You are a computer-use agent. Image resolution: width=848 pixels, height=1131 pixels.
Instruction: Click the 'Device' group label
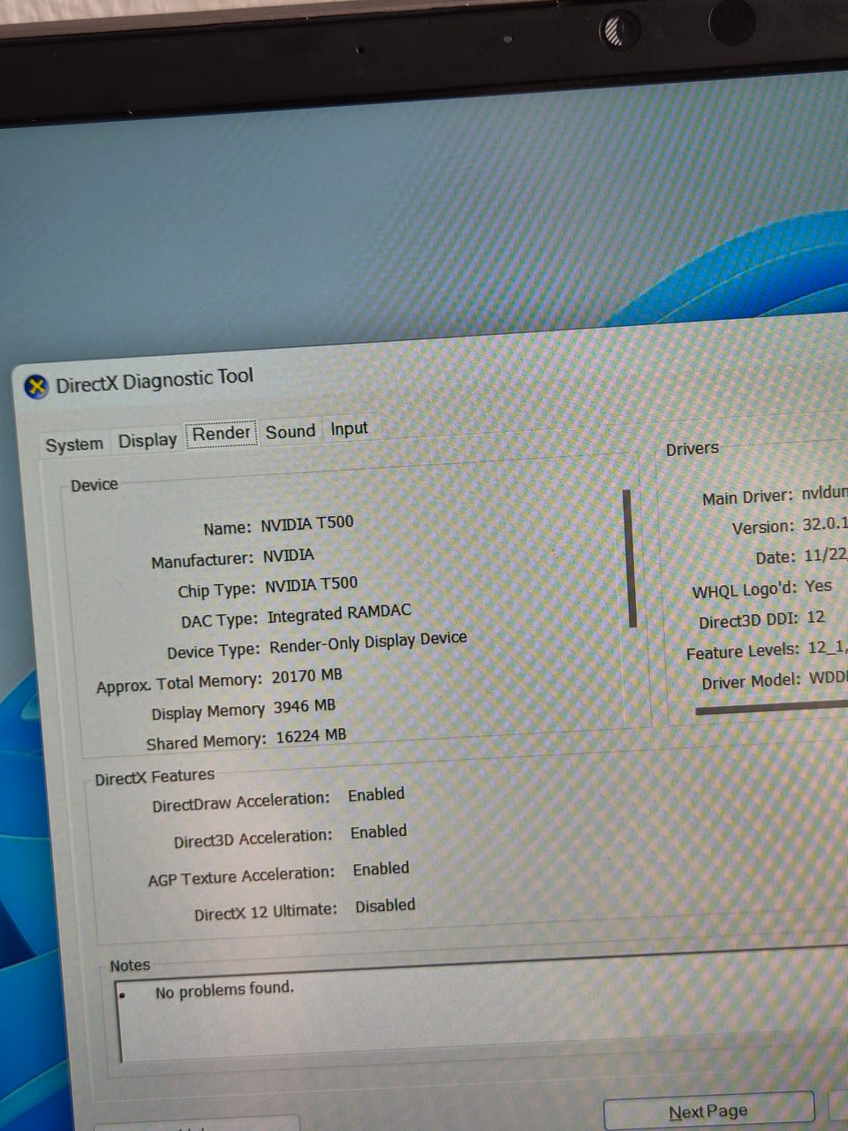tap(95, 484)
